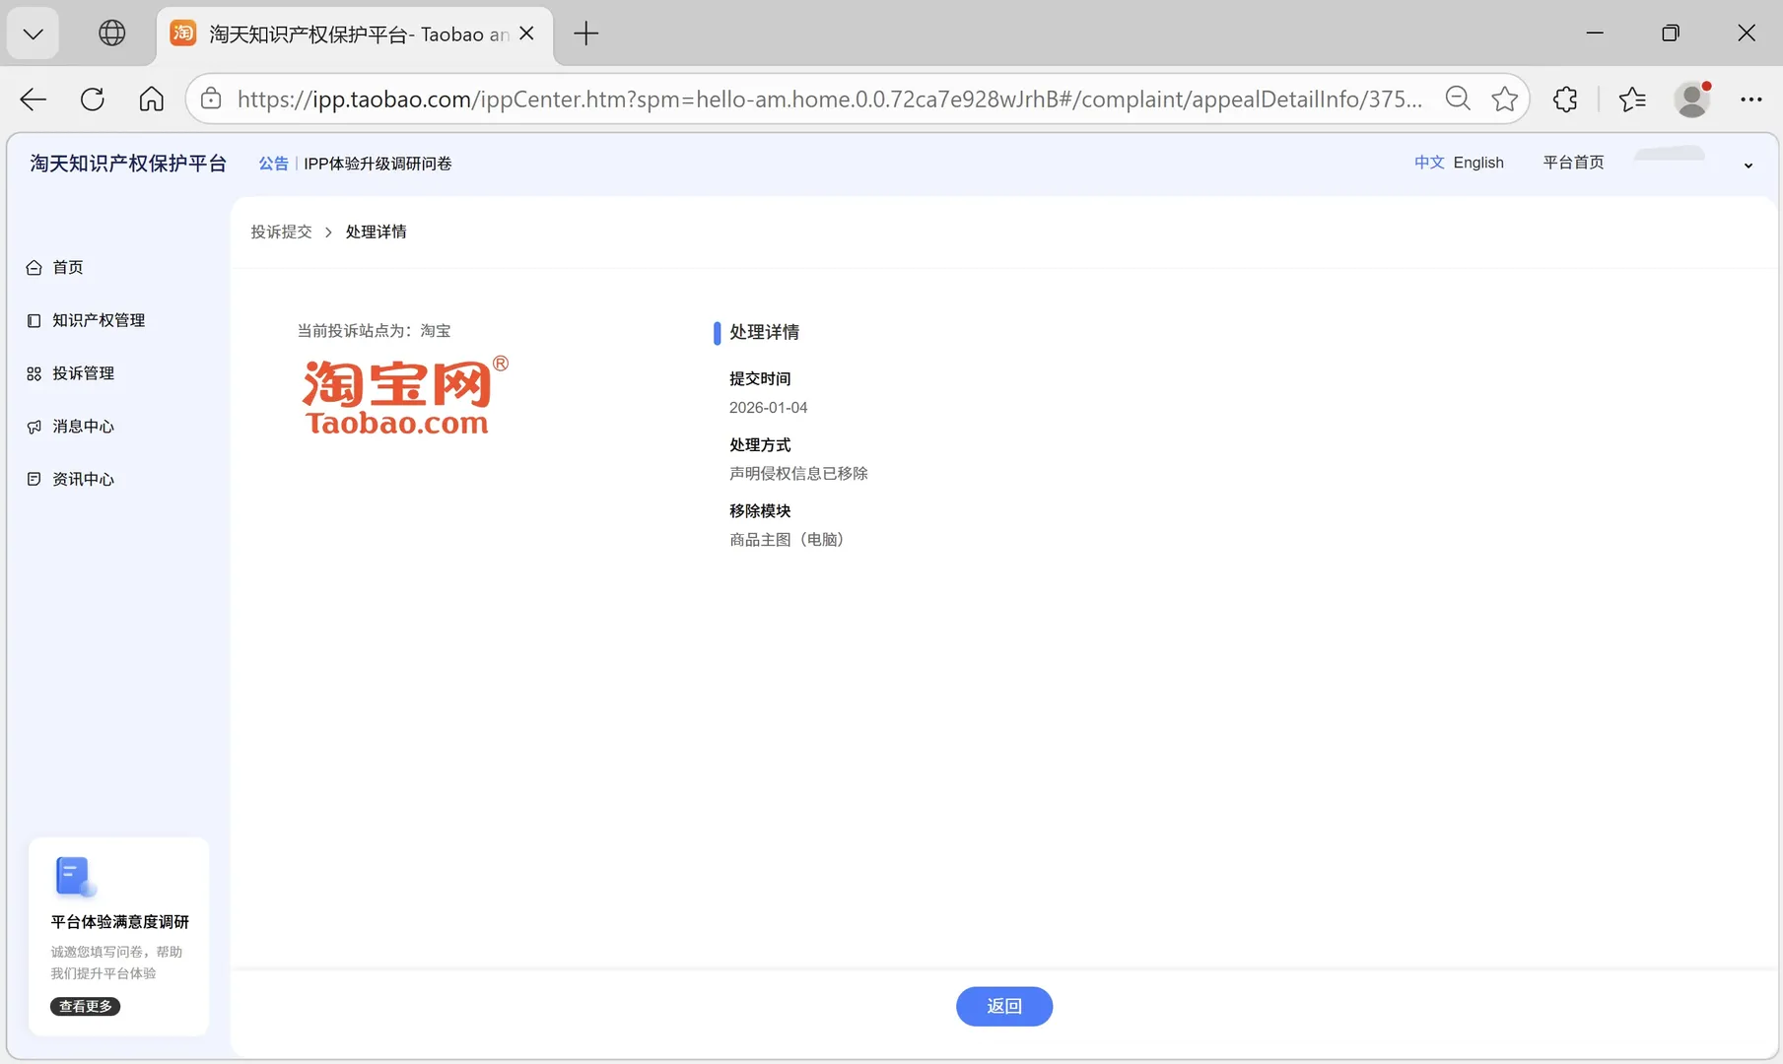Image resolution: width=1783 pixels, height=1064 pixels.
Task: Open 知识产权管理 in the sidebar
Action: click(99, 320)
